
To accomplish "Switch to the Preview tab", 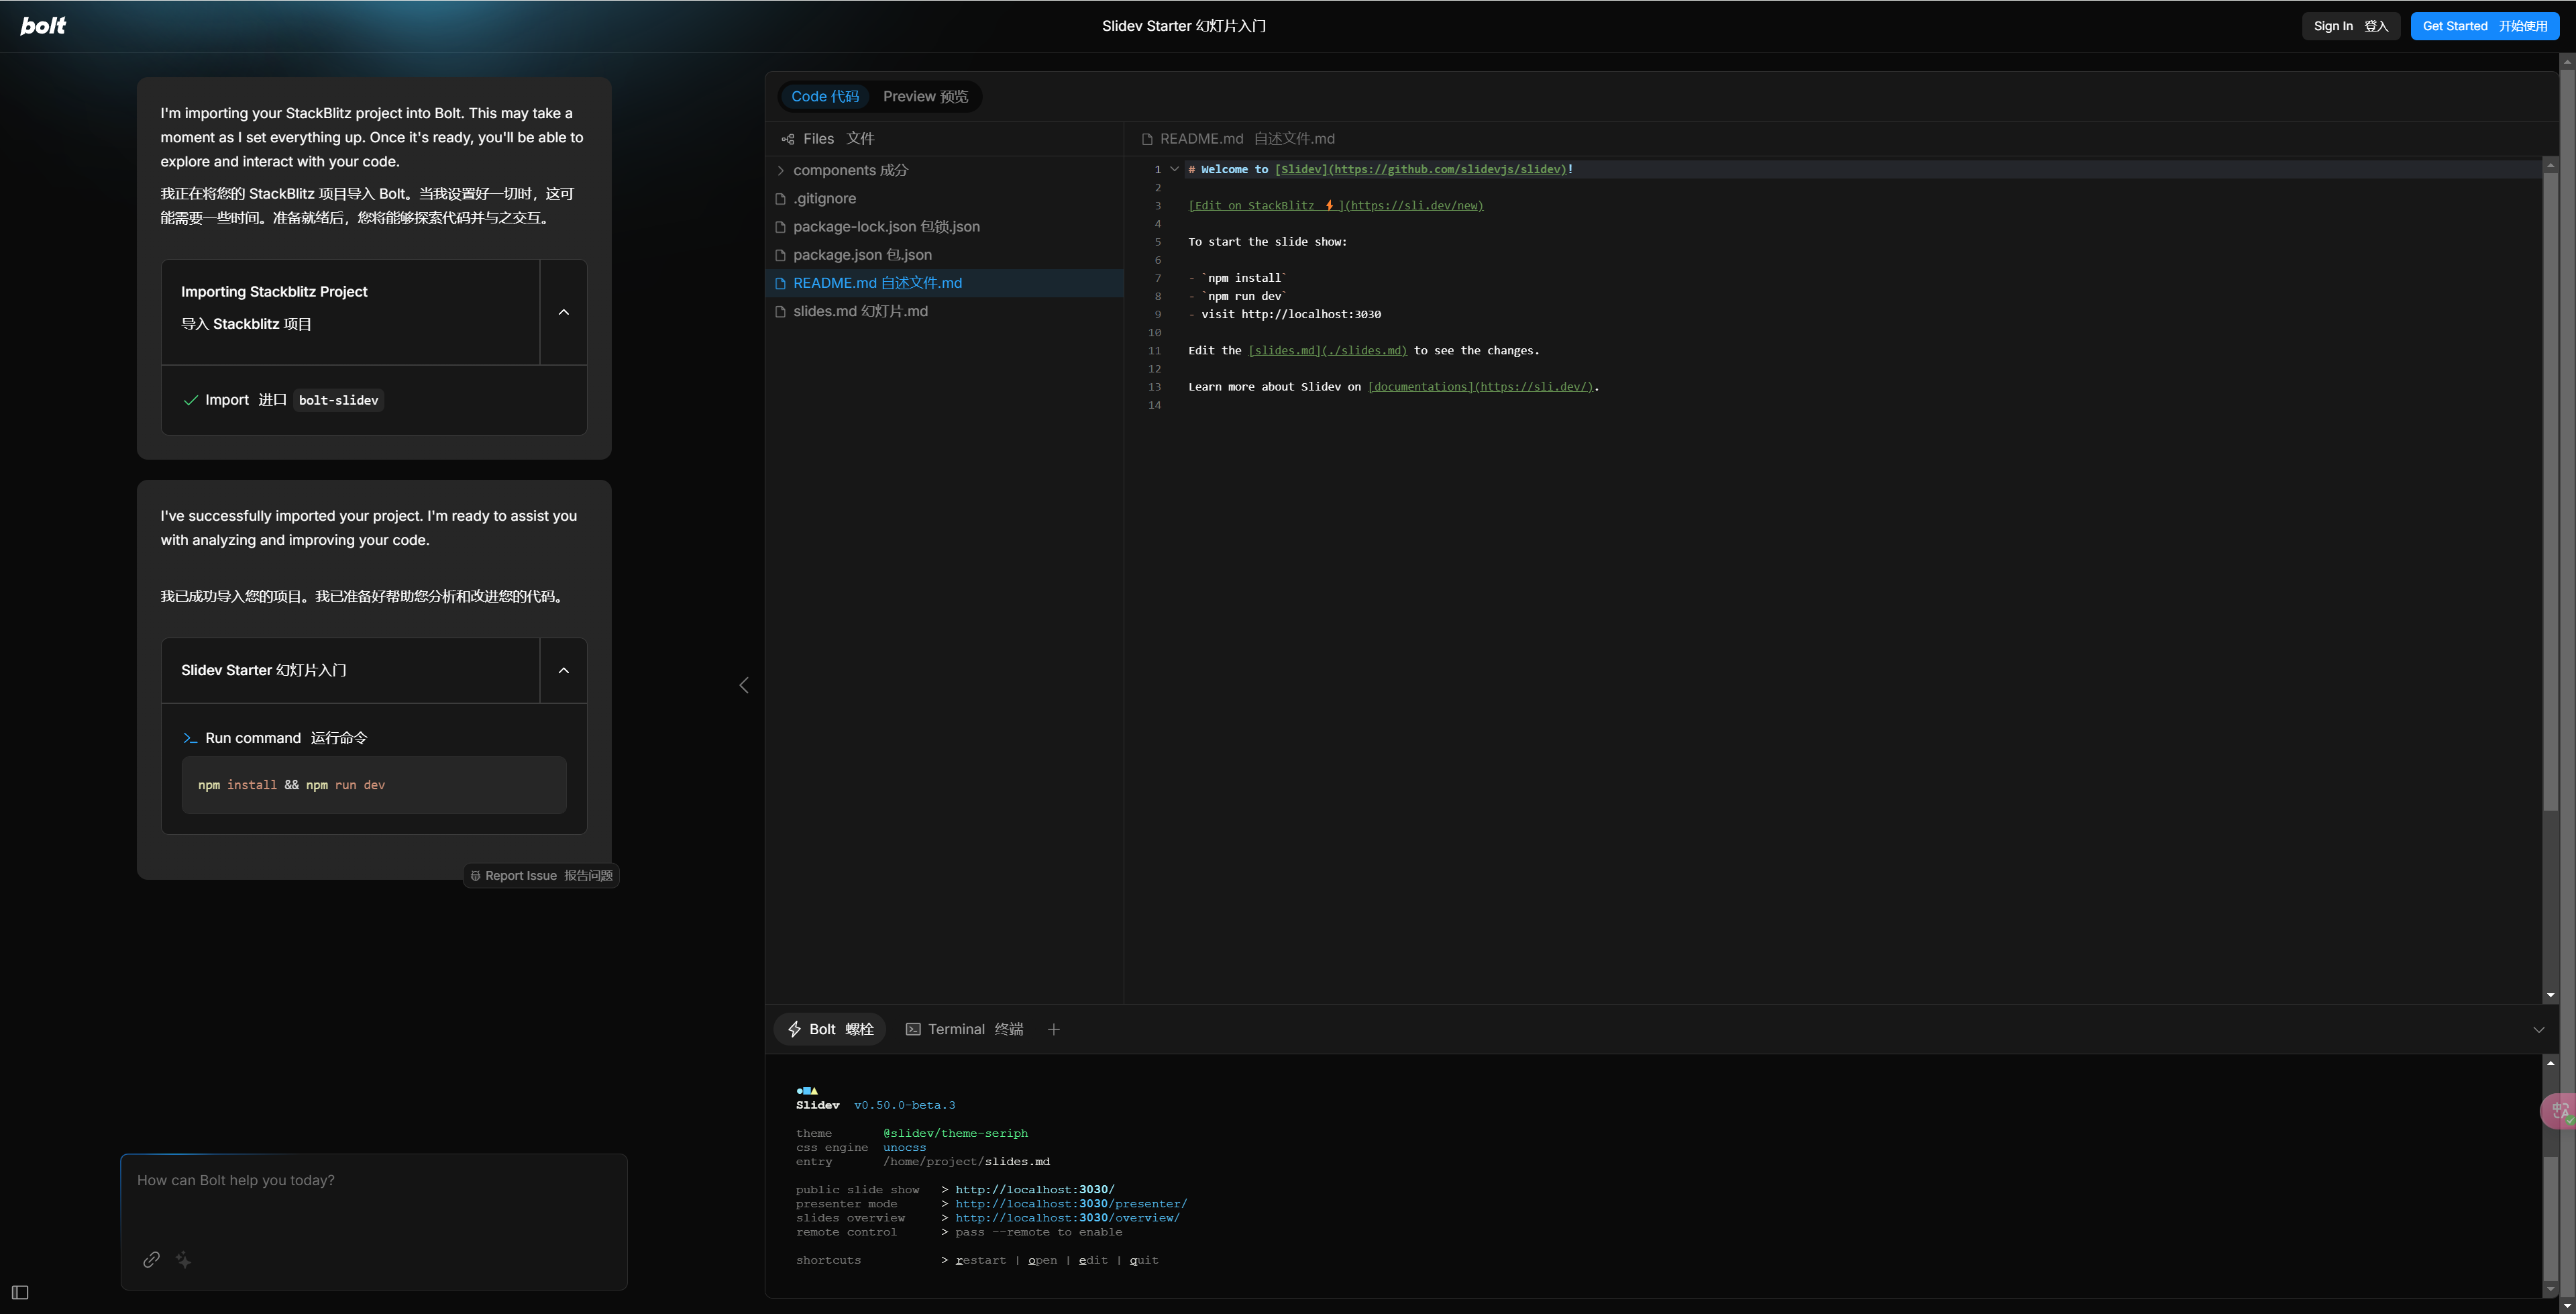I will coord(925,96).
